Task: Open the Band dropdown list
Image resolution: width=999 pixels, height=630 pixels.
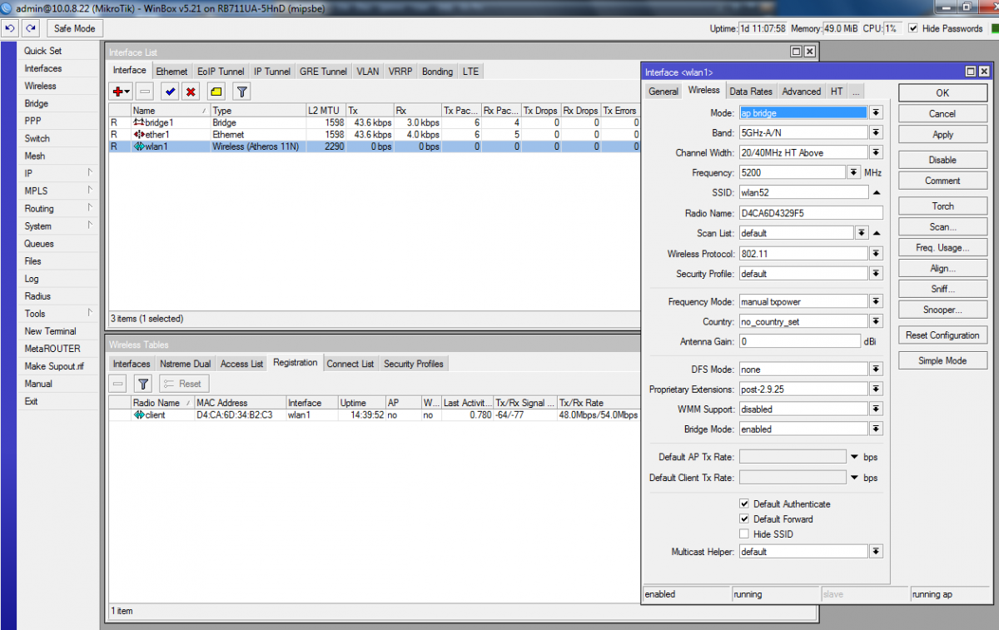Action: pyautogui.click(x=876, y=132)
